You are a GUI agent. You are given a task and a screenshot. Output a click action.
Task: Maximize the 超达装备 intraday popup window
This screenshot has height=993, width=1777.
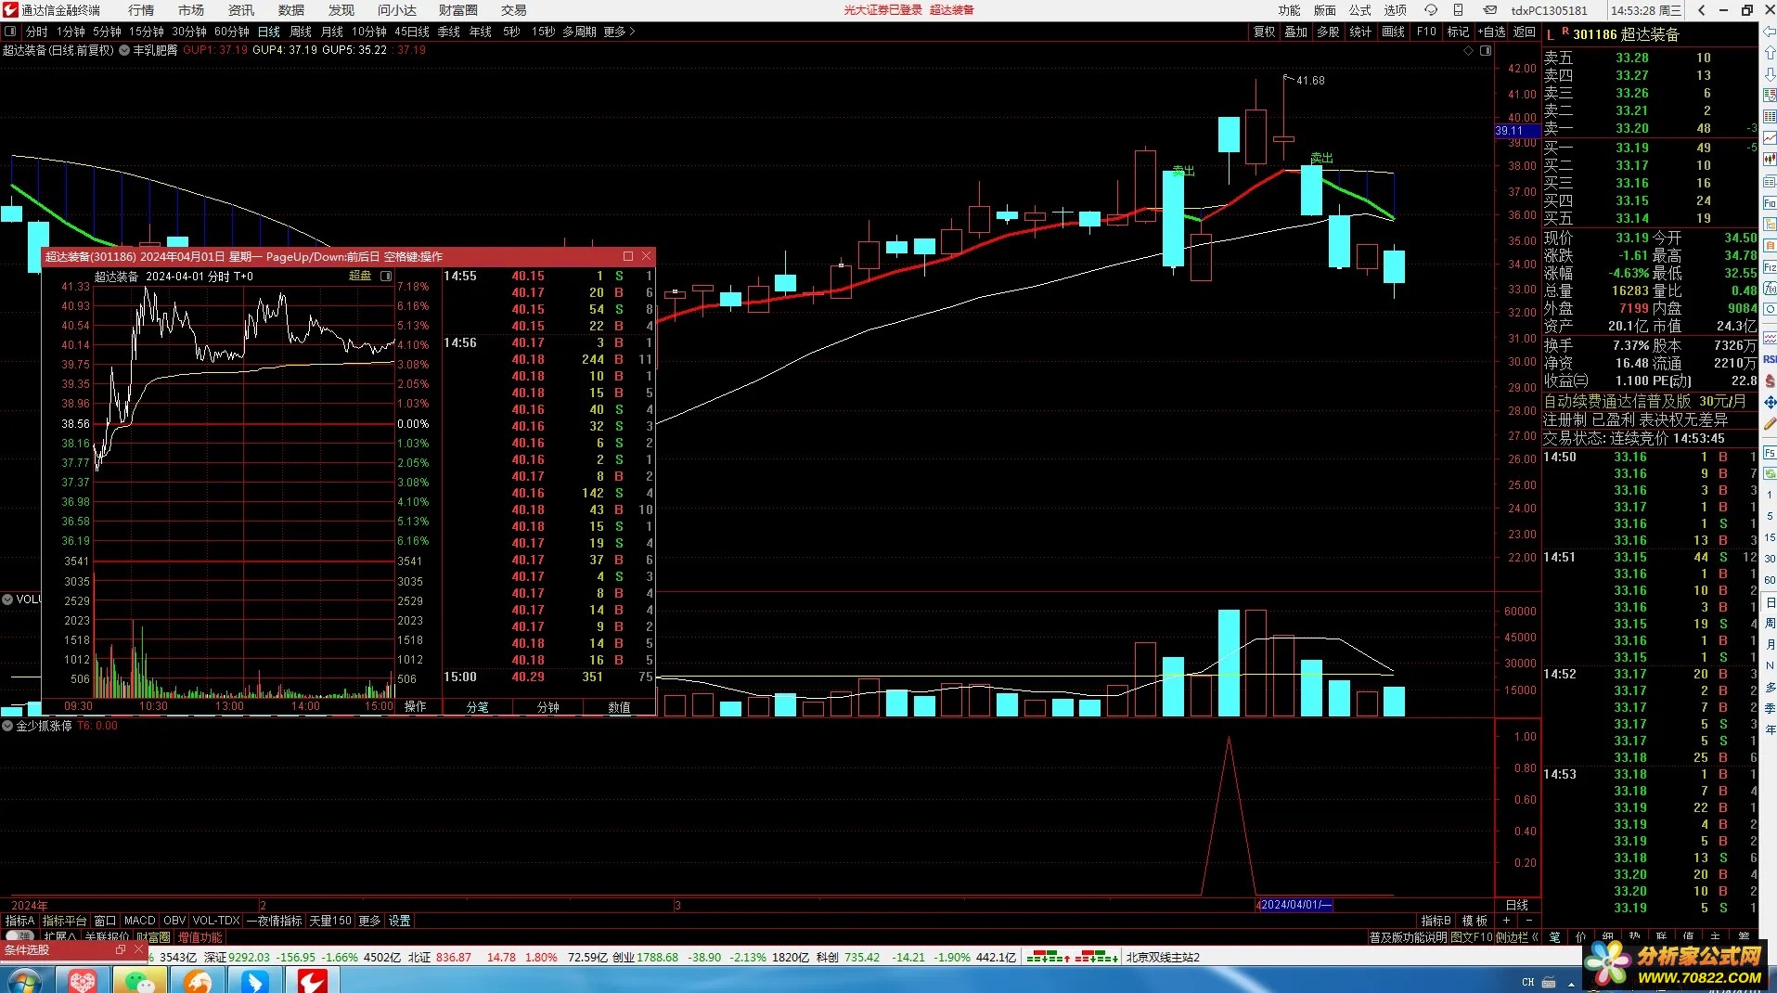tap(628, 256)
